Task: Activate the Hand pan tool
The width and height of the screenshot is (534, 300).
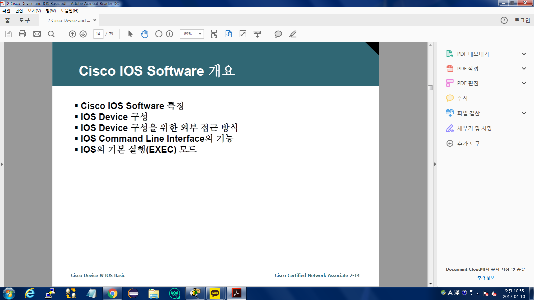Action: tap(145, 34)
